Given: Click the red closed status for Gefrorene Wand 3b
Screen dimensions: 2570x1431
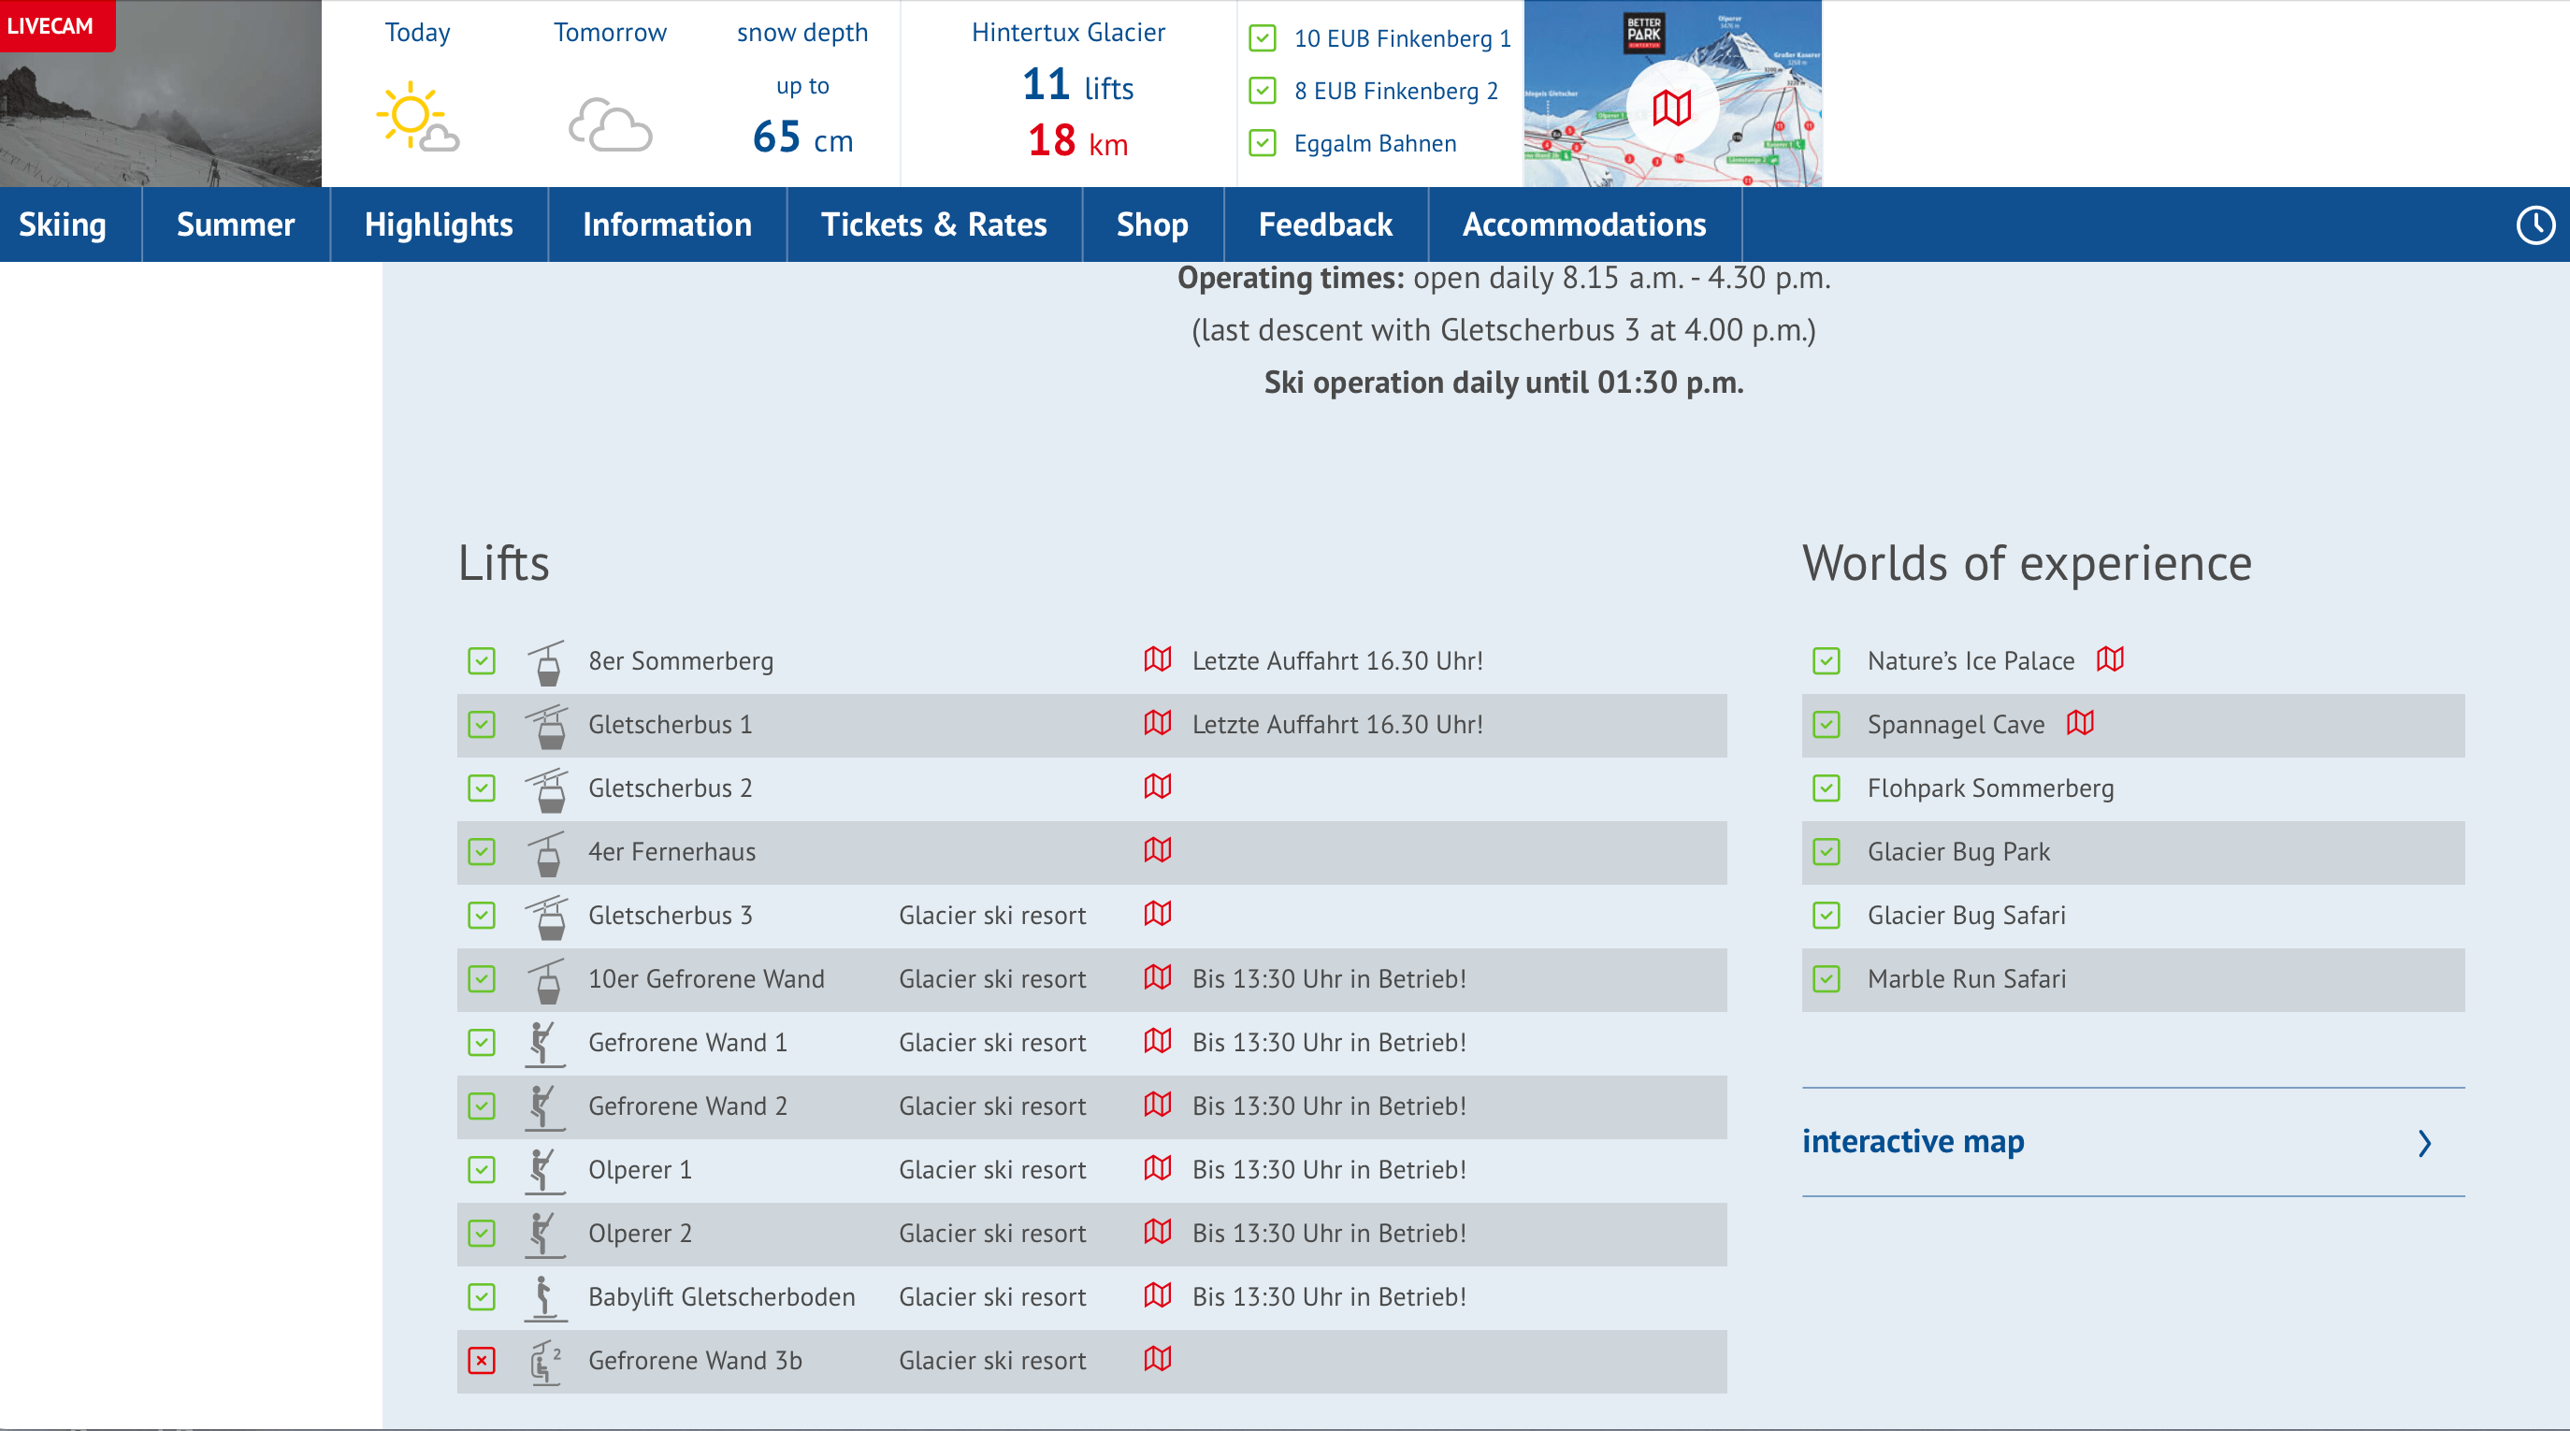Looking at the screenshot, I should pos(482,1360).
